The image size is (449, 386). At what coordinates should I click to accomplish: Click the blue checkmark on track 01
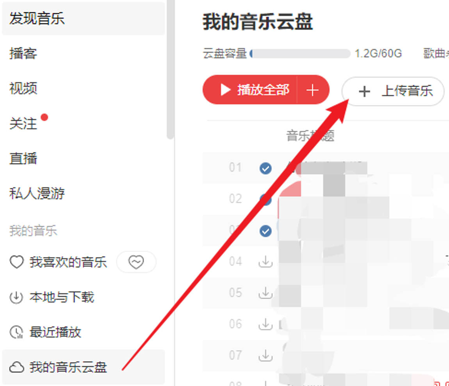pyautogui.click(x=265, y=168)
